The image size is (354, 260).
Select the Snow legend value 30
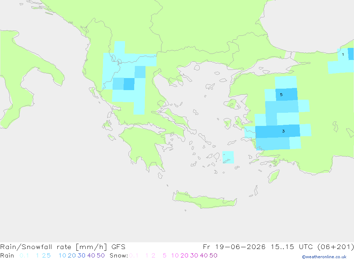tap(194, 255)
